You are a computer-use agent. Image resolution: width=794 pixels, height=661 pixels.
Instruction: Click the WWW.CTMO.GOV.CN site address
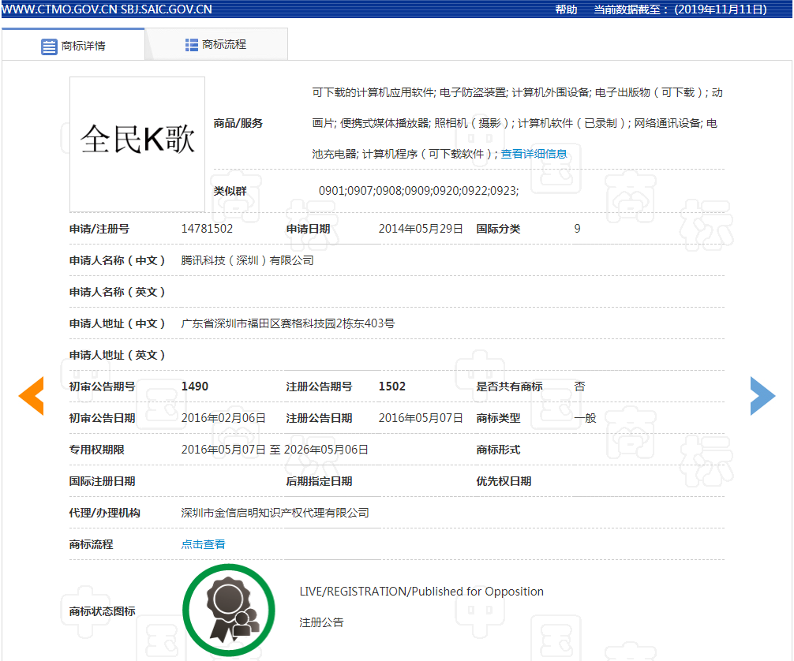click(x=60, y=9)
